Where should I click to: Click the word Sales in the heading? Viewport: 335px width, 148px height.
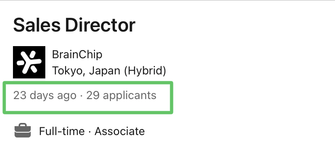click(37, 25)
